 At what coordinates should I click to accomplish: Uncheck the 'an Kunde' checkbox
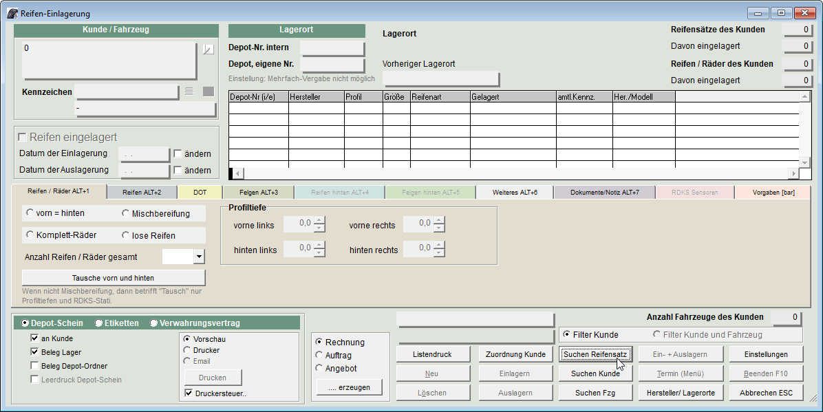pyautogui.click(x=34, y=338)
